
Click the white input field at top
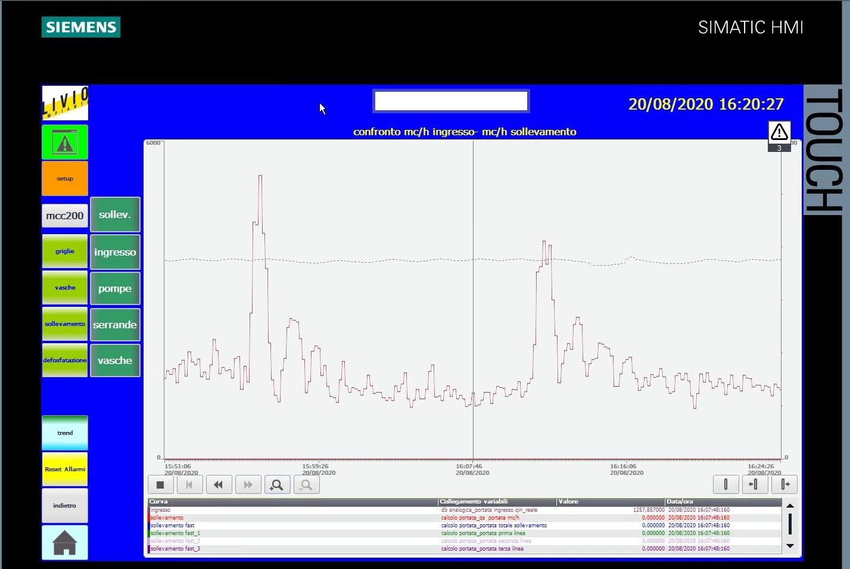point(451,101)
